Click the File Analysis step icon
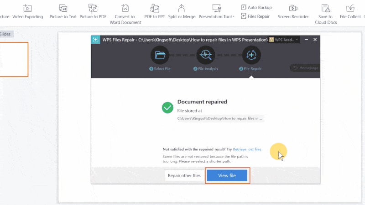 [x=206, y=55]
